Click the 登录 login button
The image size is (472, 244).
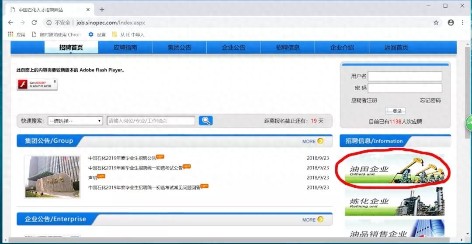coord(396,111)
